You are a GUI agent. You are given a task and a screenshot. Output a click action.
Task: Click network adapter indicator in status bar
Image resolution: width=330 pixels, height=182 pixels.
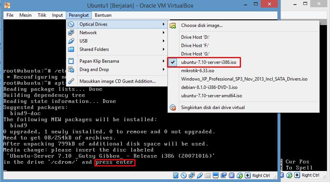(x=191, y=175)
